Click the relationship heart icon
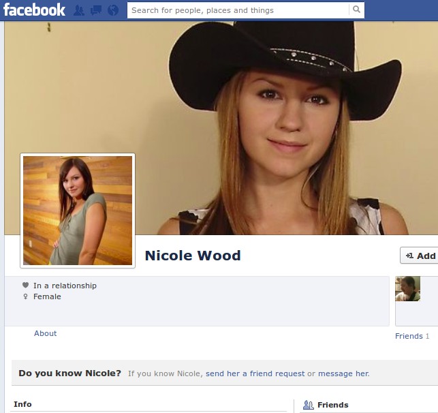The width and height of the screenshot is (438, 413). tap(25, 285)
